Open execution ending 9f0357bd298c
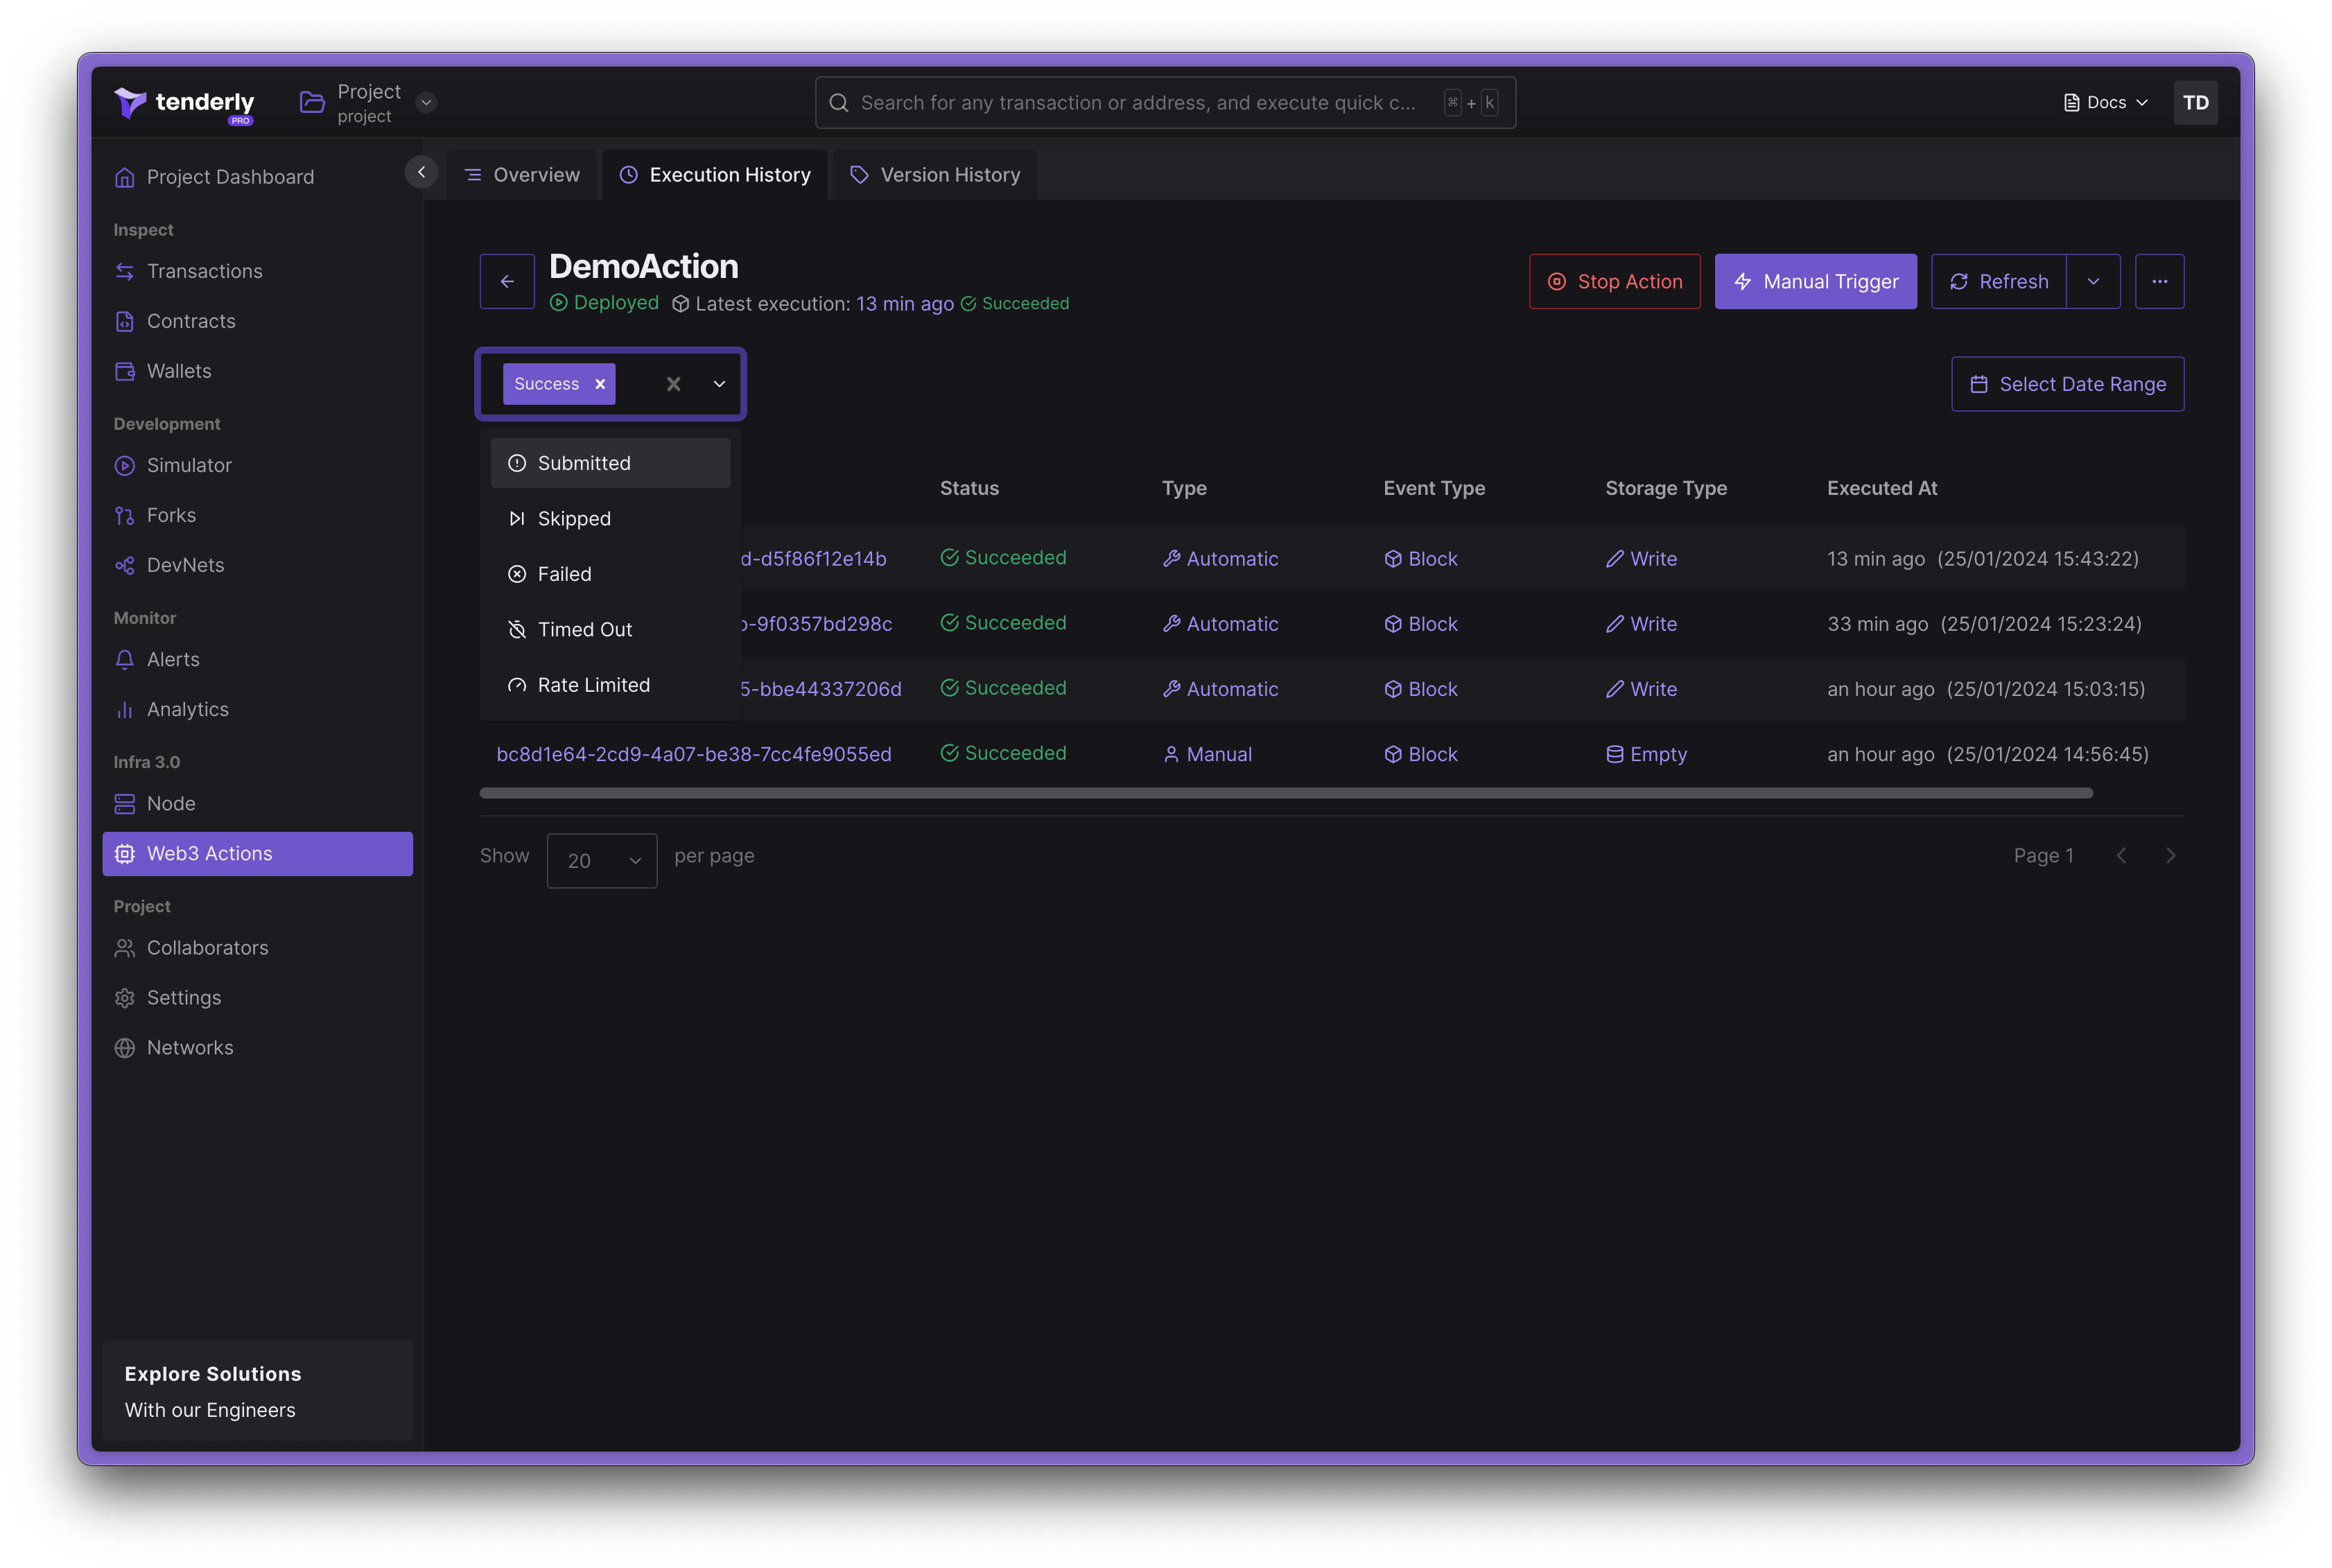This screenshot has height=1568, width=2332. coord(816,624)
